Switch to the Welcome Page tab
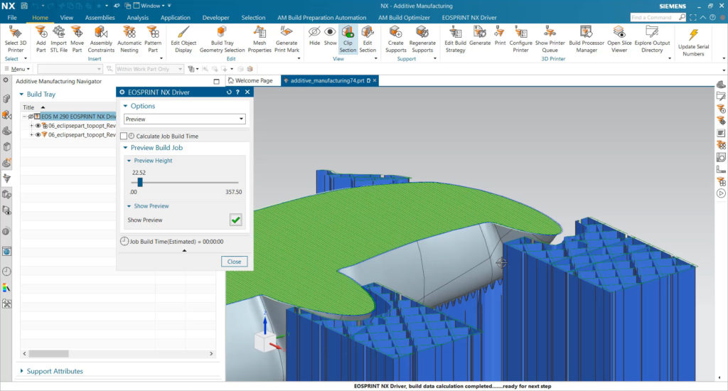Image resolution: width=728 pixels, height=391 pixels. tap(250, 80)
